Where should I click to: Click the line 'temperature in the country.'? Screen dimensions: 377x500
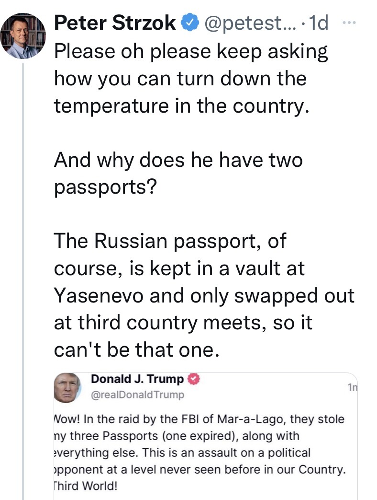pyautogui.click(x=182, y=106)
